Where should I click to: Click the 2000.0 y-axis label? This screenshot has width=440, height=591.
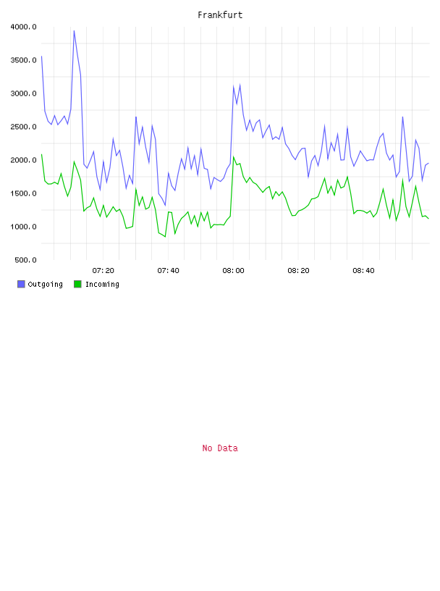pyautogui.click(x=23, y=160)
